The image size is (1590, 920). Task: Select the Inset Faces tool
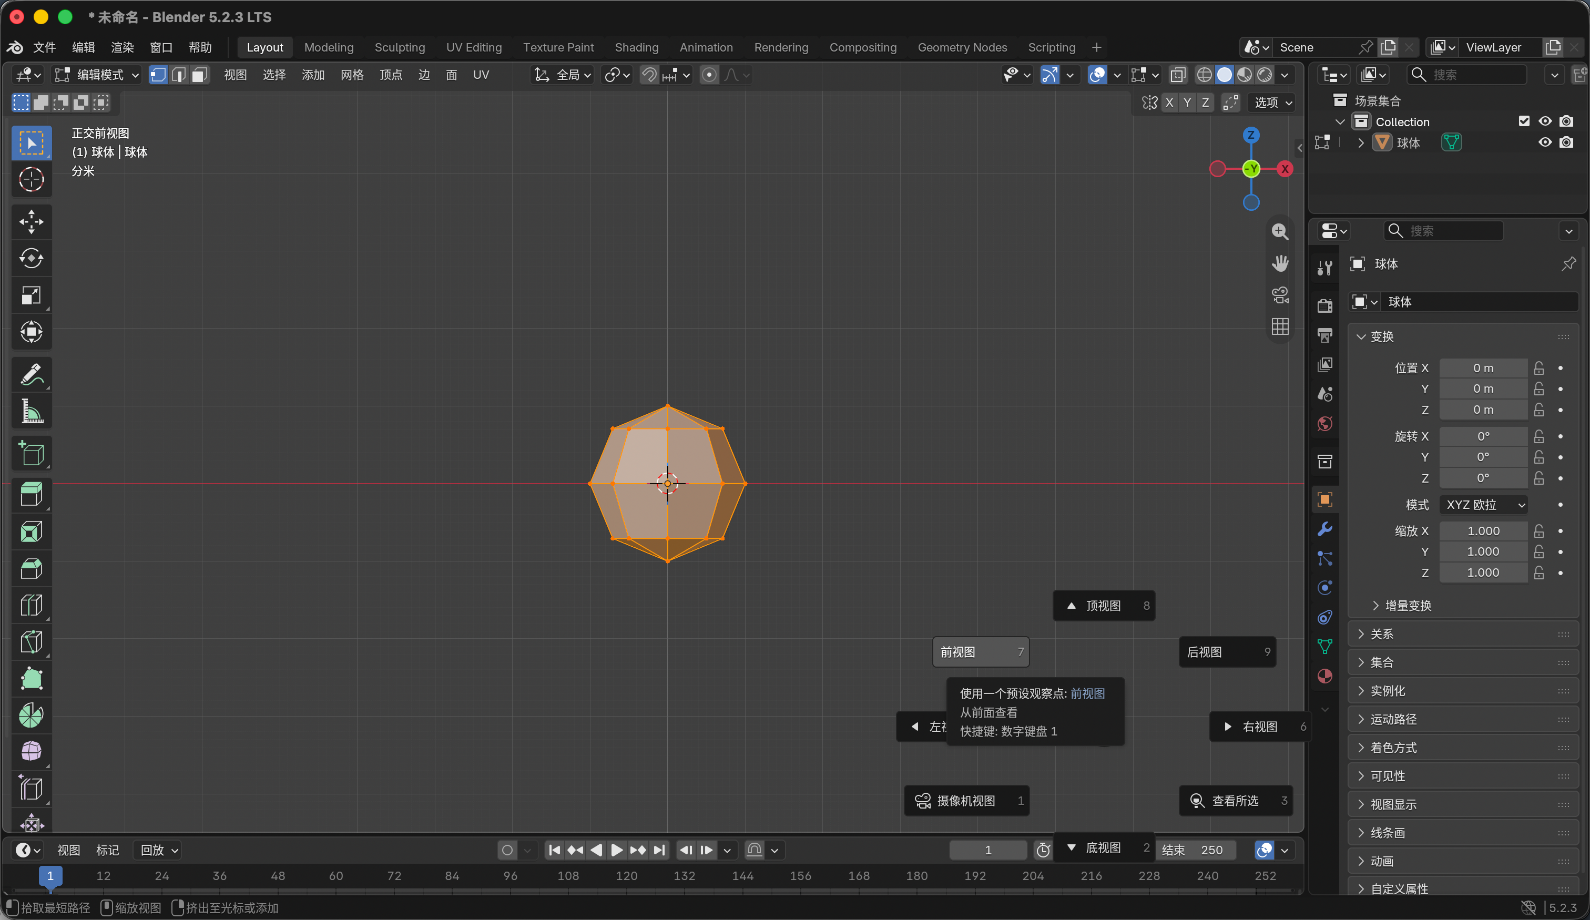[x=32, y=531]
